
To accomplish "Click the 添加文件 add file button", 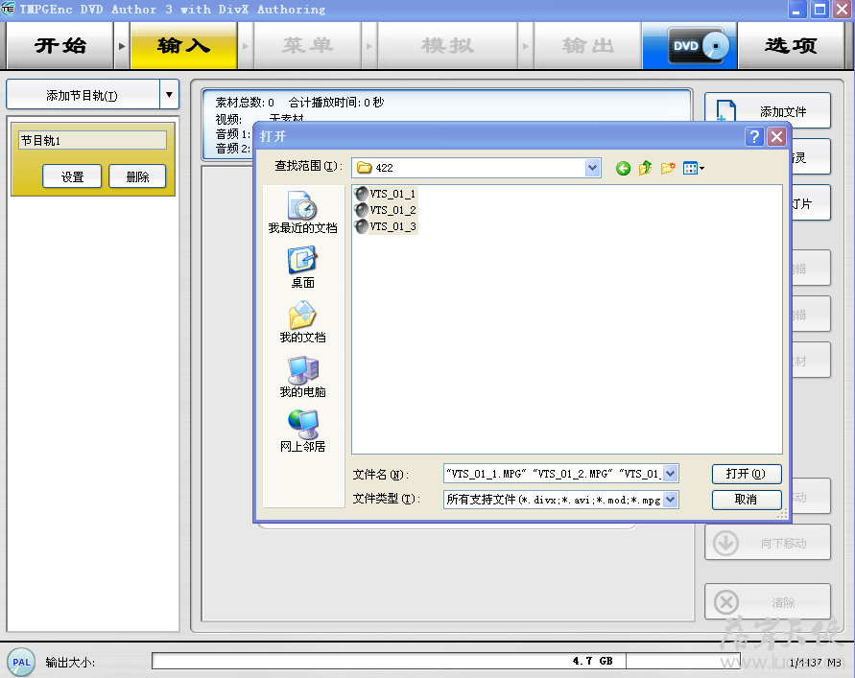I will (768, 111).
